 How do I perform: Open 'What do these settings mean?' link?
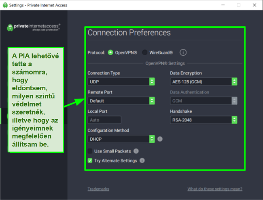click(215, 189)
